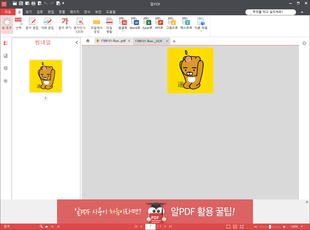This screenshot has width=310, height=230.
Task: Create PDF via 파일에서 생성
Action: 97,25
